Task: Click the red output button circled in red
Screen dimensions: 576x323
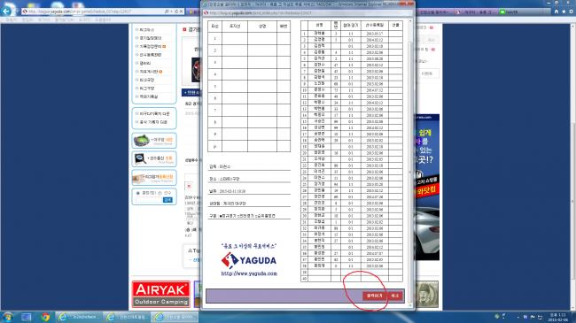Action: [x=374, y=296]
